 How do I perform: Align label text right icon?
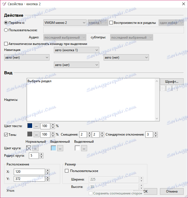[x=175, y=88]
